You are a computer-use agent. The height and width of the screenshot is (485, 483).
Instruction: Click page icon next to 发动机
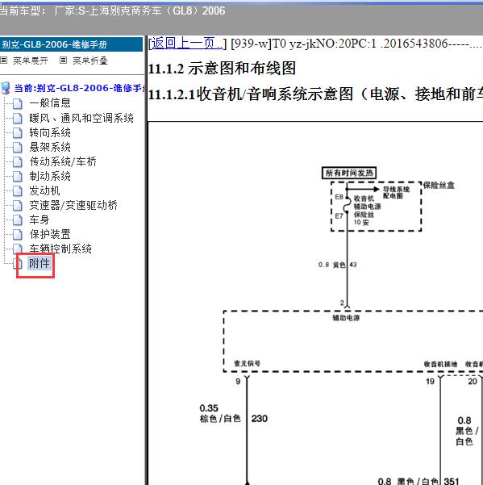pos(18,190)
